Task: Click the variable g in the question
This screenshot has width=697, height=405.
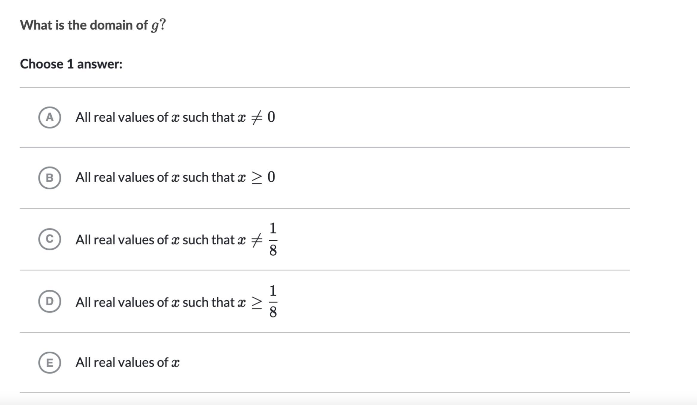Action: [155, 26]
